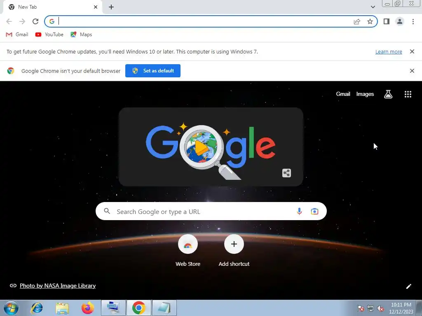Select the New Tab tab
Screen dimensions: 422x316
click(52, 7)
